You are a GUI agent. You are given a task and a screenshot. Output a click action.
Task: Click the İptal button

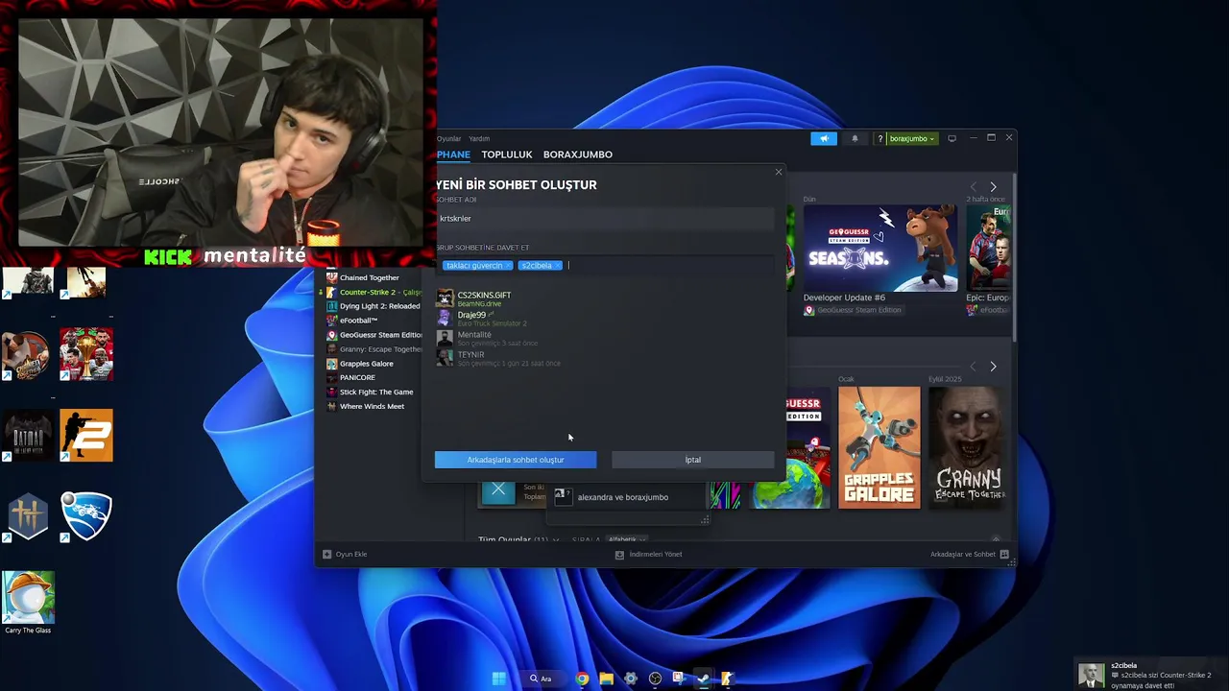(693, 460)
